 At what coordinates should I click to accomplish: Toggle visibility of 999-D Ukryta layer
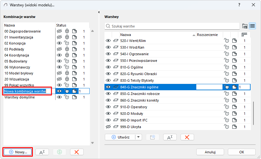[108, 127]
